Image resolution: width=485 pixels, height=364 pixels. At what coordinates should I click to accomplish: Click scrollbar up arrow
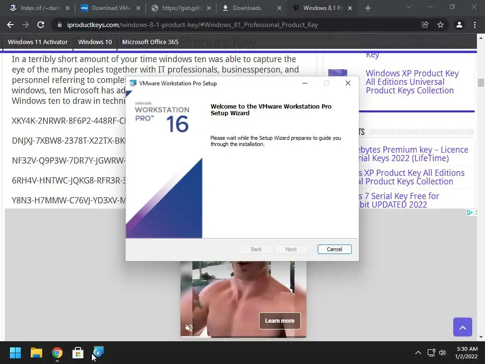click(481, 38)
